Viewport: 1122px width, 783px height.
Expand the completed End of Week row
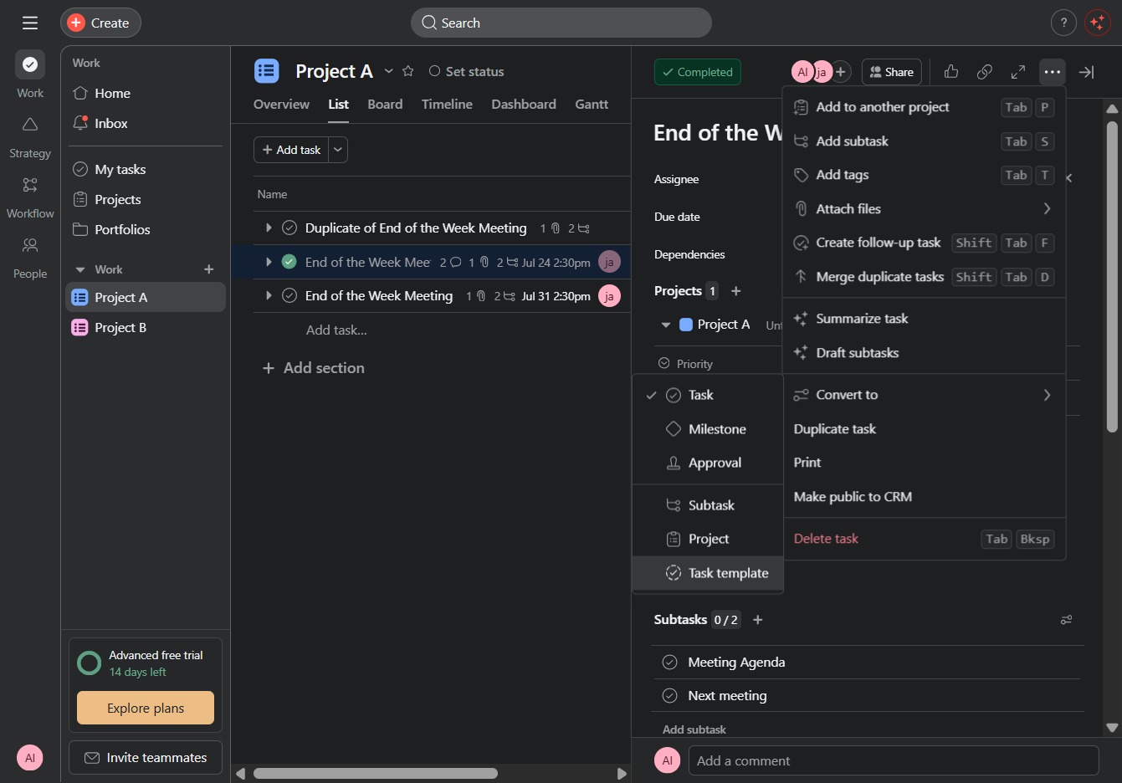[x=269, y=262]
